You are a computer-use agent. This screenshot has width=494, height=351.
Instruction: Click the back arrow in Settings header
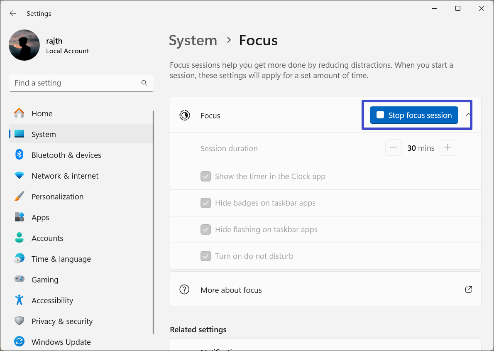point(13,13)
